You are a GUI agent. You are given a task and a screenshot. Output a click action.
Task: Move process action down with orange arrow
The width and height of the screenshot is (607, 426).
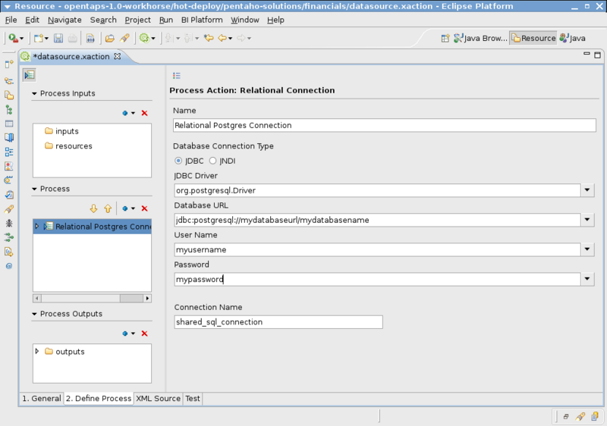pos(93,208)
